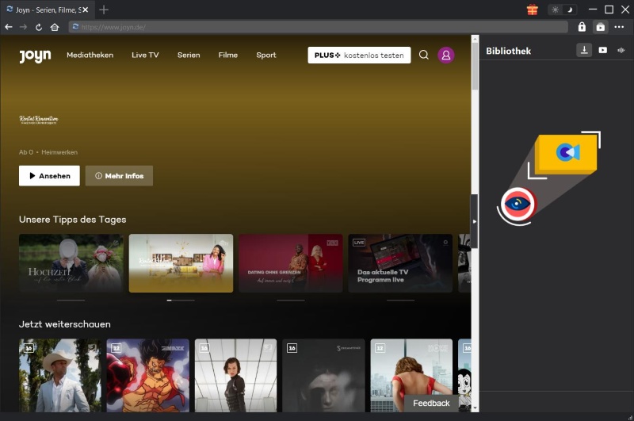The image size is (634, 421).
Task: Resume the cowboy hat man title
Action: coord(60,375)
